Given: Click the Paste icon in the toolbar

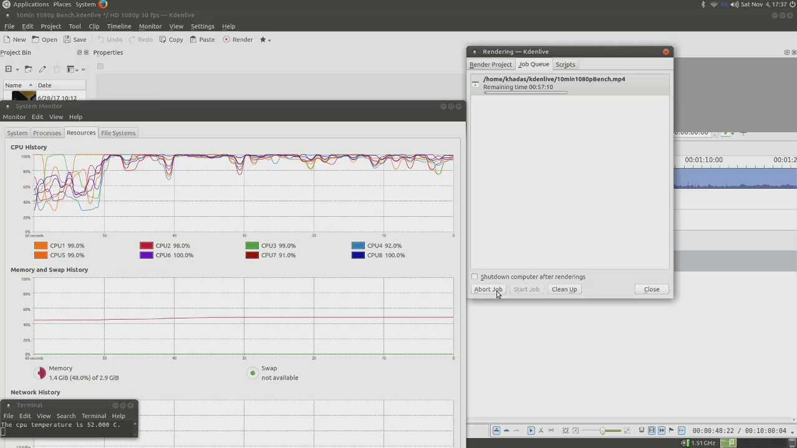Looking at the screenshot, I should pos(201,39).
